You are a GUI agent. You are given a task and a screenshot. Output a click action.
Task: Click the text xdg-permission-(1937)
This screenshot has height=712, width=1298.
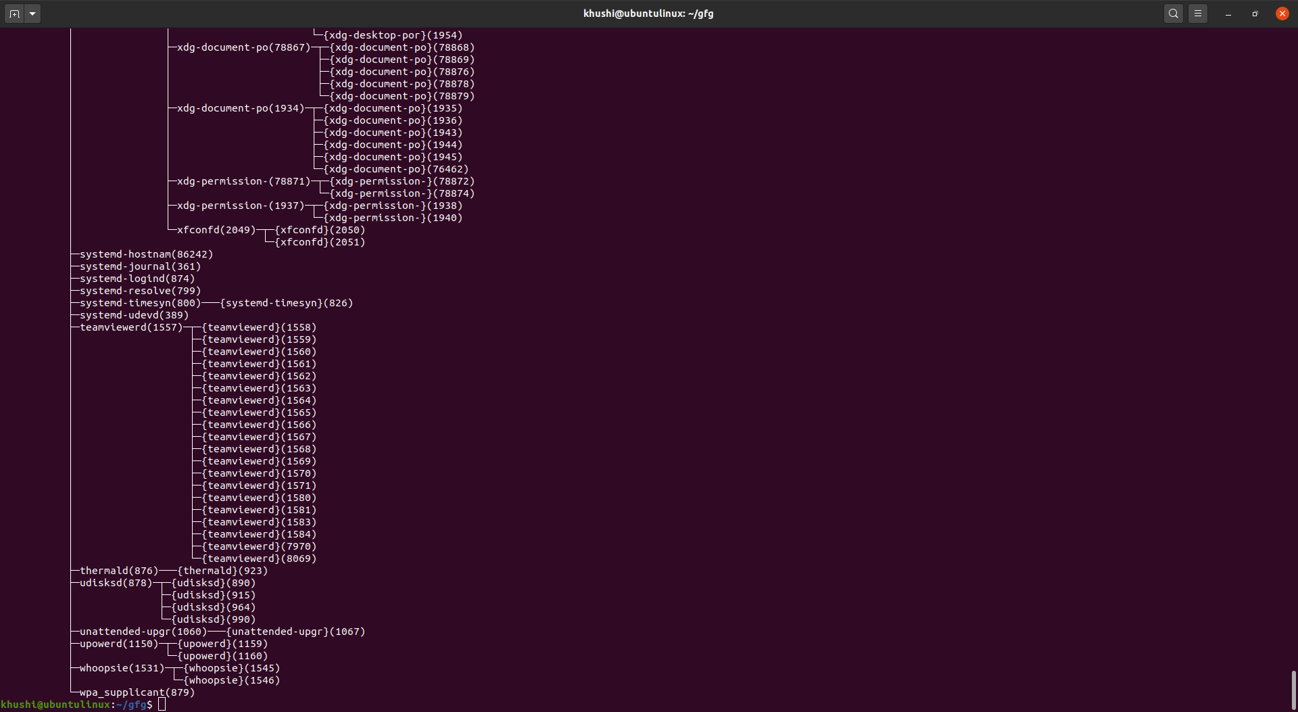241,206
